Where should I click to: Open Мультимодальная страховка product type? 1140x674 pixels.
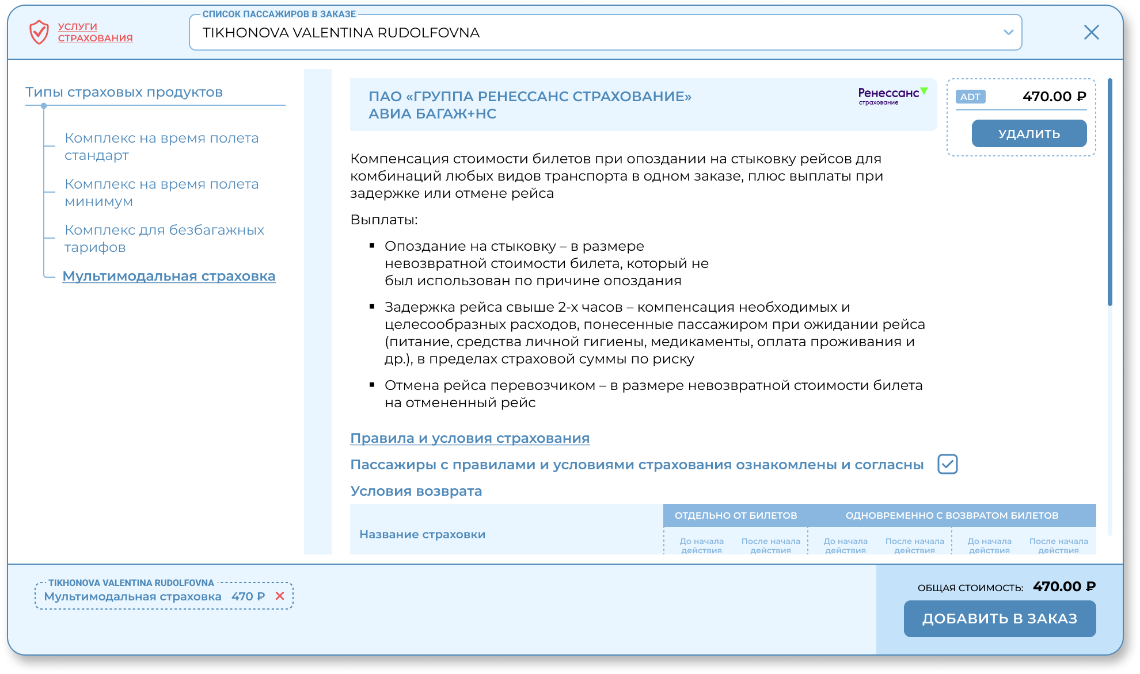(x=169, y=276)
